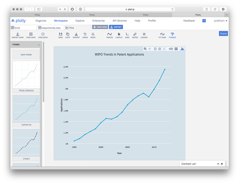The height and width of the screenshot is (184, 239).
Task: Toggle the Themes panel button
Action: click(x=172, y=35)
